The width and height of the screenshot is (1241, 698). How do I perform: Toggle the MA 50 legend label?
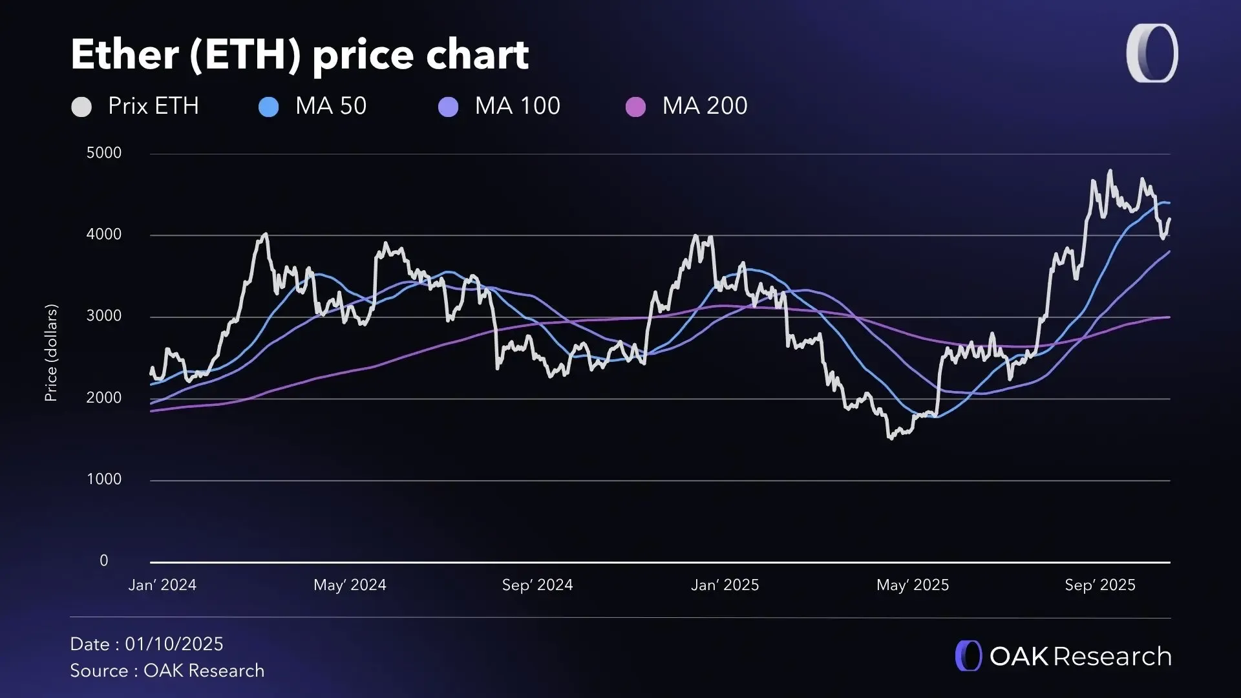[331, 106]
